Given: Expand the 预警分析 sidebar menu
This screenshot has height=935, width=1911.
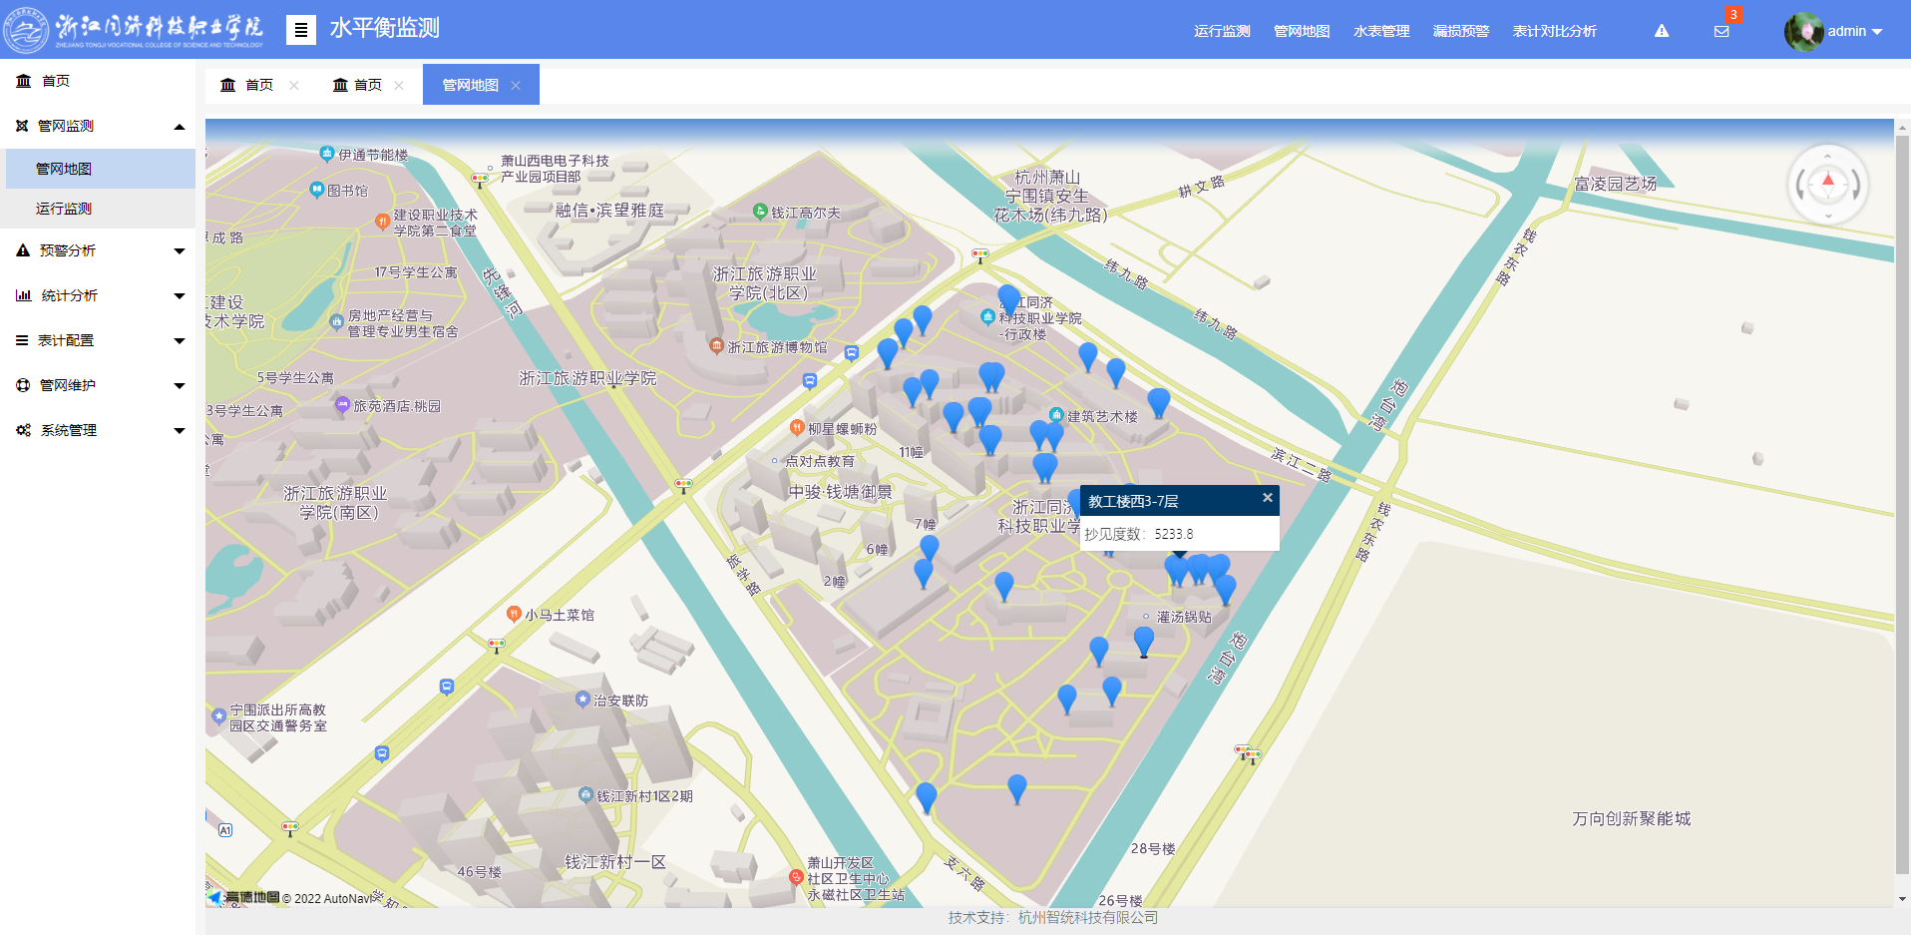Looking at the screenshot, I should click(180, 251).
